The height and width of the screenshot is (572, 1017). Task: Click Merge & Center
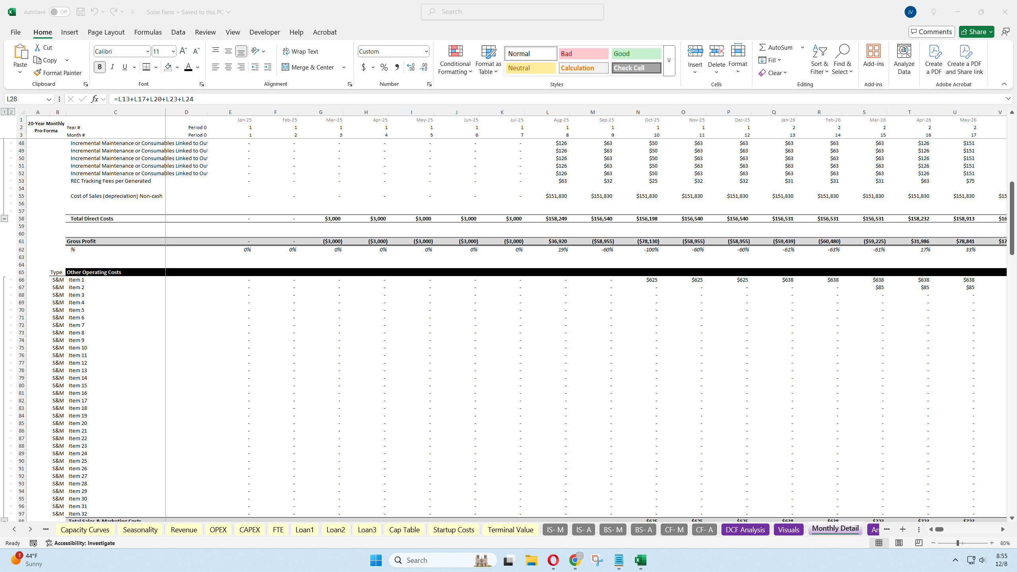coord(308,67)
